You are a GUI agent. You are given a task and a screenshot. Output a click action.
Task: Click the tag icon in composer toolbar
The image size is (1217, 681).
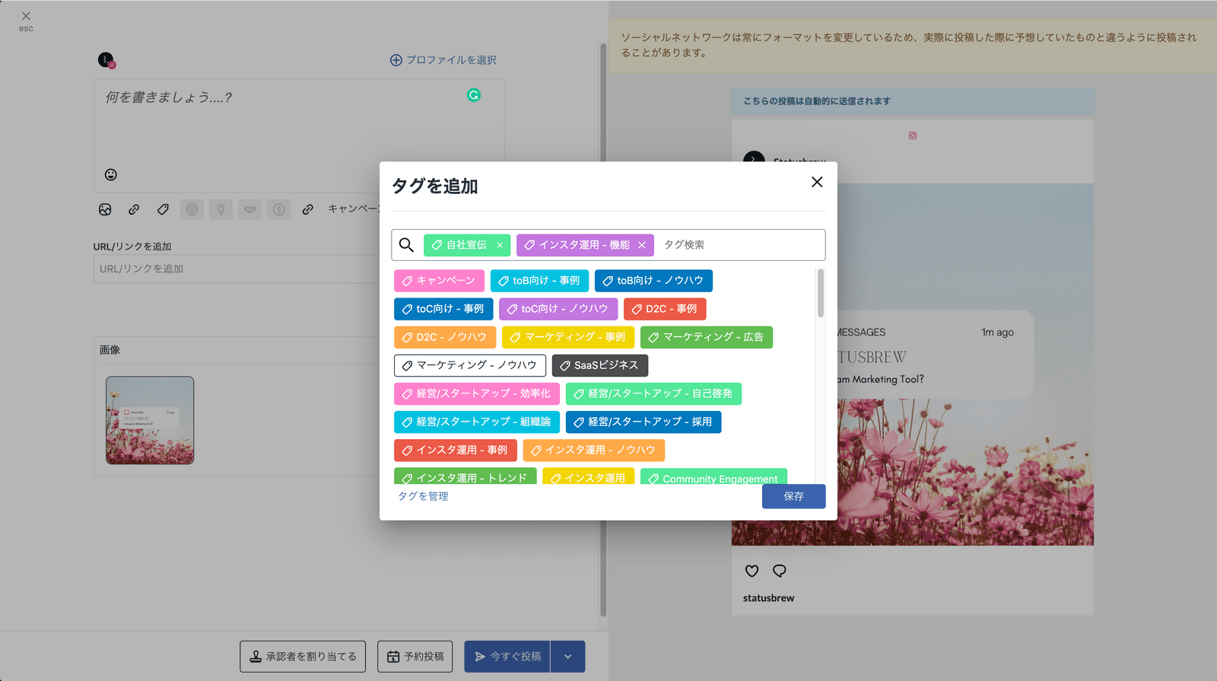pyautogui.click(x=163, y=209)
